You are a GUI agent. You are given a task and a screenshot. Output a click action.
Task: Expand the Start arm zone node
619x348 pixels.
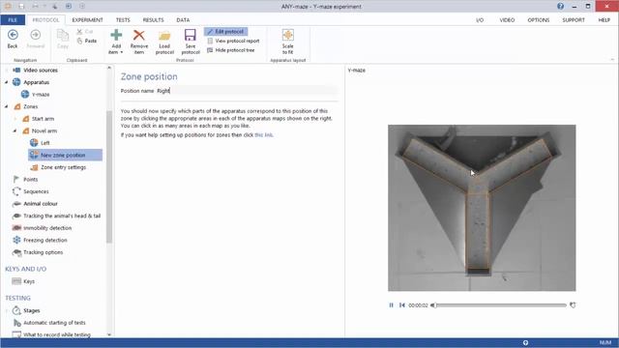[x=15, y=119]
